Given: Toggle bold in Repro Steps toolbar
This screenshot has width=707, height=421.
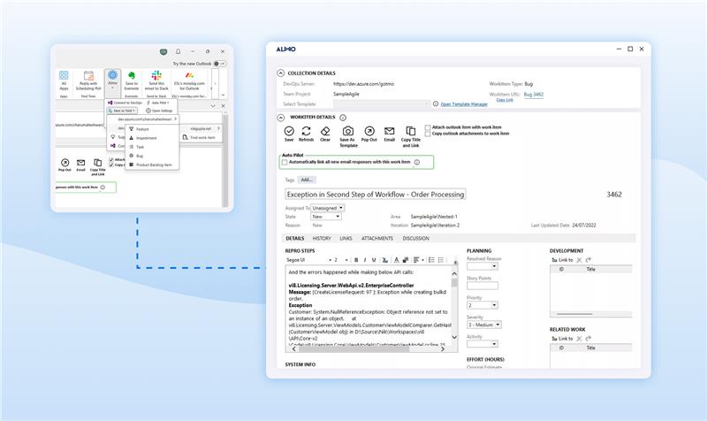Looking at the screenshot, I should click(x=356, y=260).
